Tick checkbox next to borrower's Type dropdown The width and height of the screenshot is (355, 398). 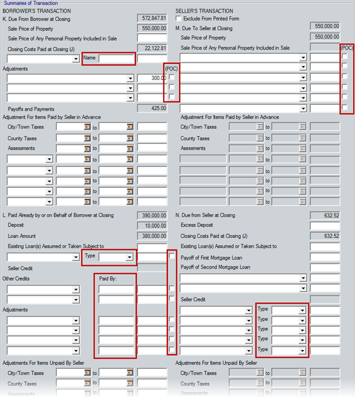(x=171, y=257)
